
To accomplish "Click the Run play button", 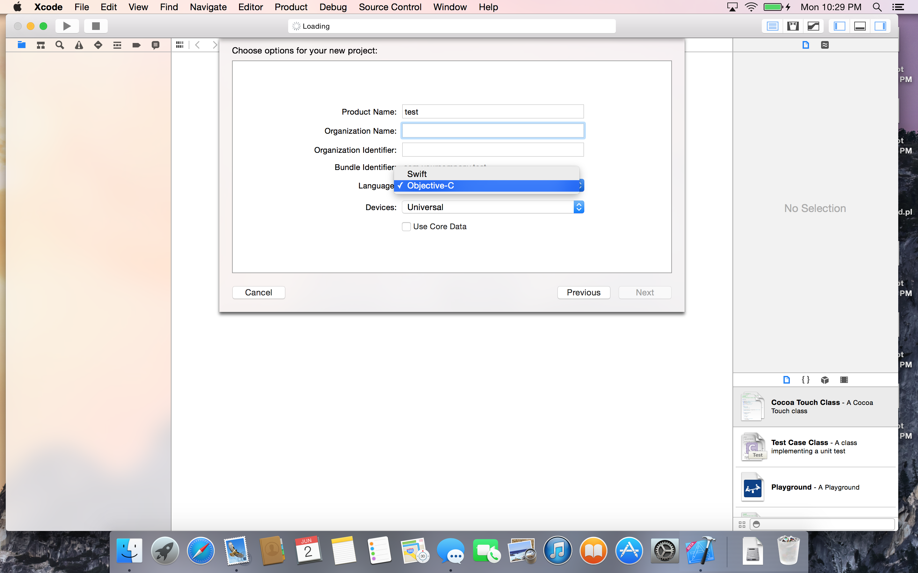I will [67, 26].
